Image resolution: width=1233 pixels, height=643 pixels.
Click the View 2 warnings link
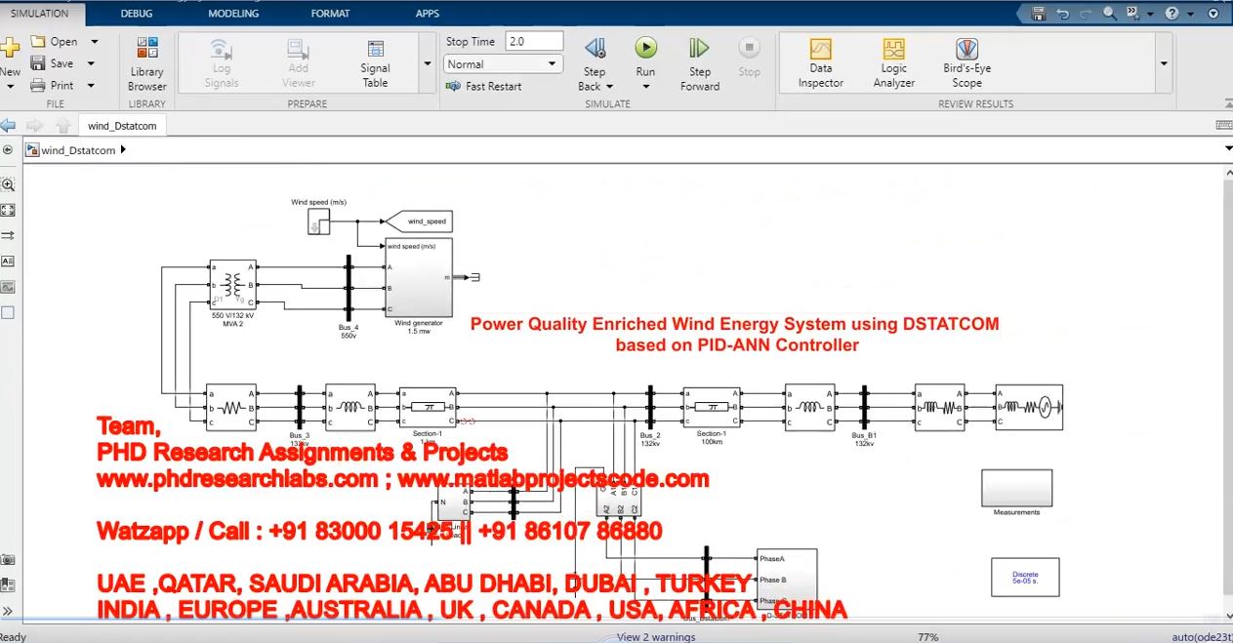[656, 637]
